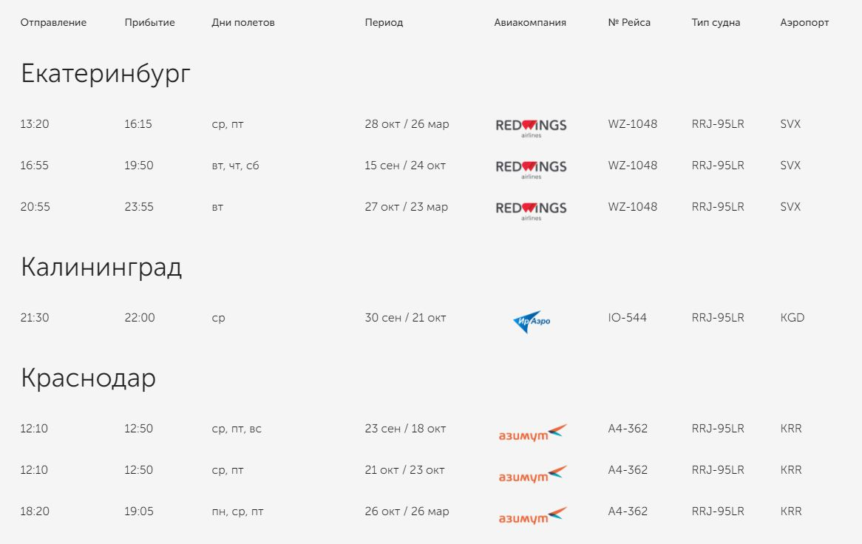Open the Краснодар city heading
Viewport: 862px width, 544px height.
pos(88,378)
